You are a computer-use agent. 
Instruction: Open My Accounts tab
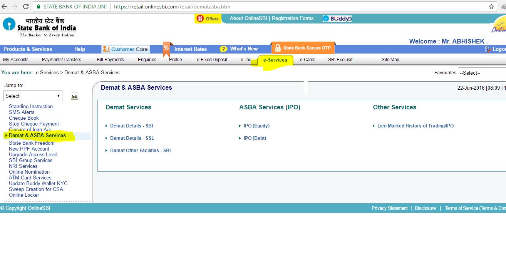(x=16, y=60)
